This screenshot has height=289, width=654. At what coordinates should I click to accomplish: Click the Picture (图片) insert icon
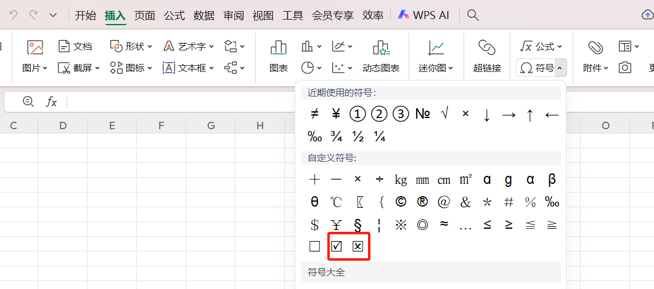35,47
